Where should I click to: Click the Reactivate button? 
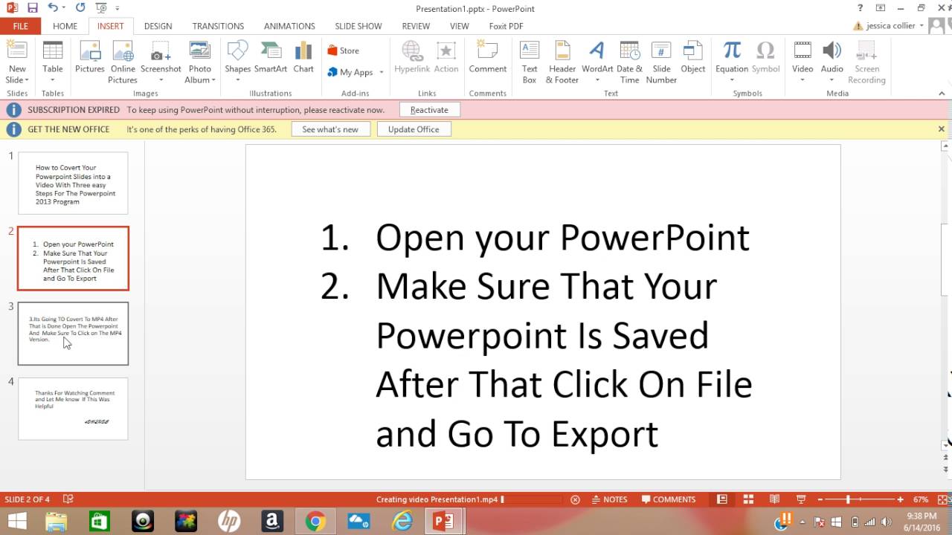tap(429, 110)
